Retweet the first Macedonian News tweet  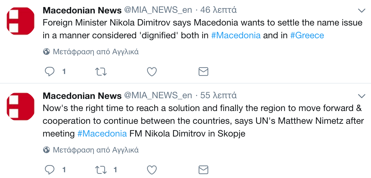coord(101,72)
